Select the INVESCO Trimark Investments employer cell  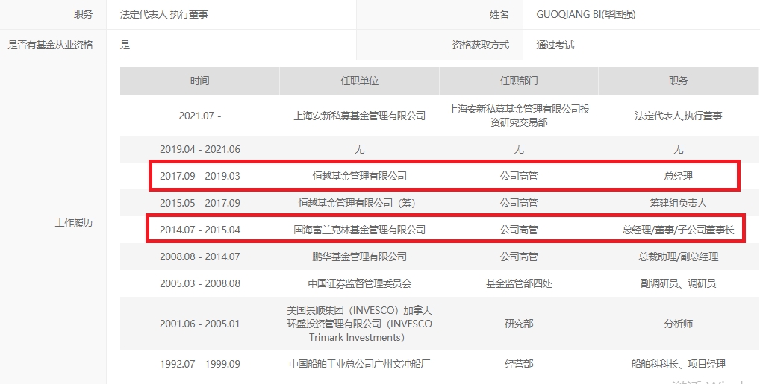tap(359, 324)
